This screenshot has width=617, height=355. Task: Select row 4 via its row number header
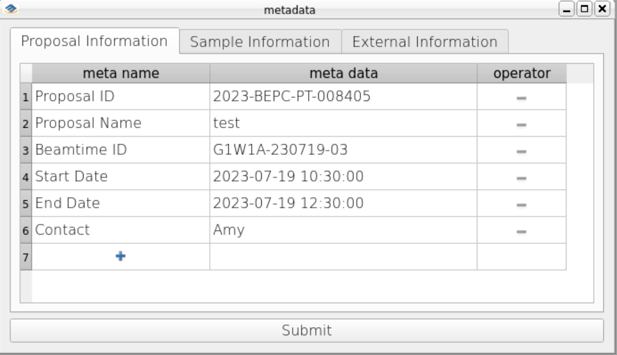[26, 177]
